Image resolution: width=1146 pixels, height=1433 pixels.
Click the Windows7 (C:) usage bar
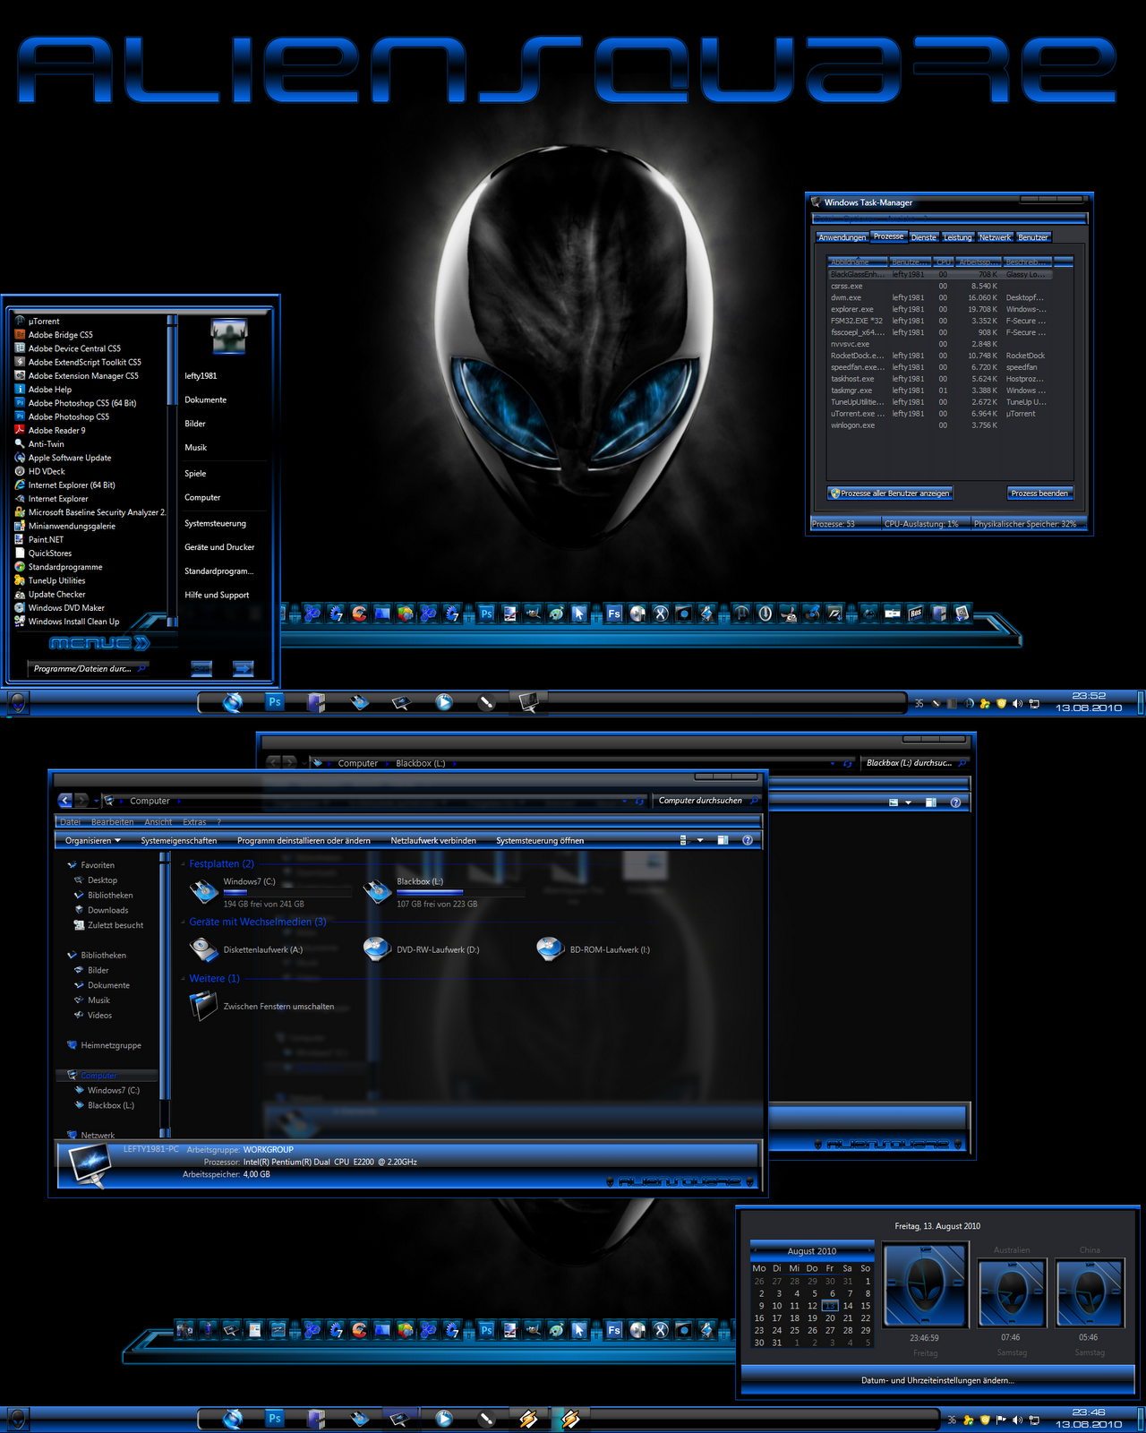tap(286, 892)
